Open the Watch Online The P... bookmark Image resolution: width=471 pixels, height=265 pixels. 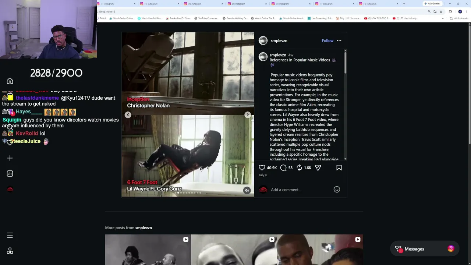(x=263, y=18)
